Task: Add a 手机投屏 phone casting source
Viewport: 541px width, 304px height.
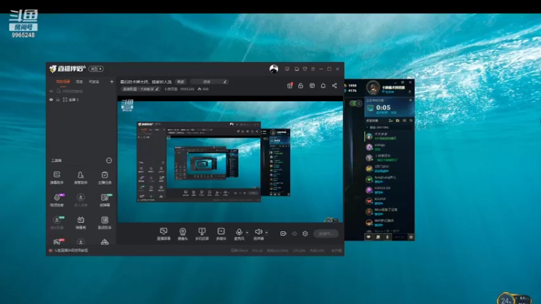Action: point(202,234)
